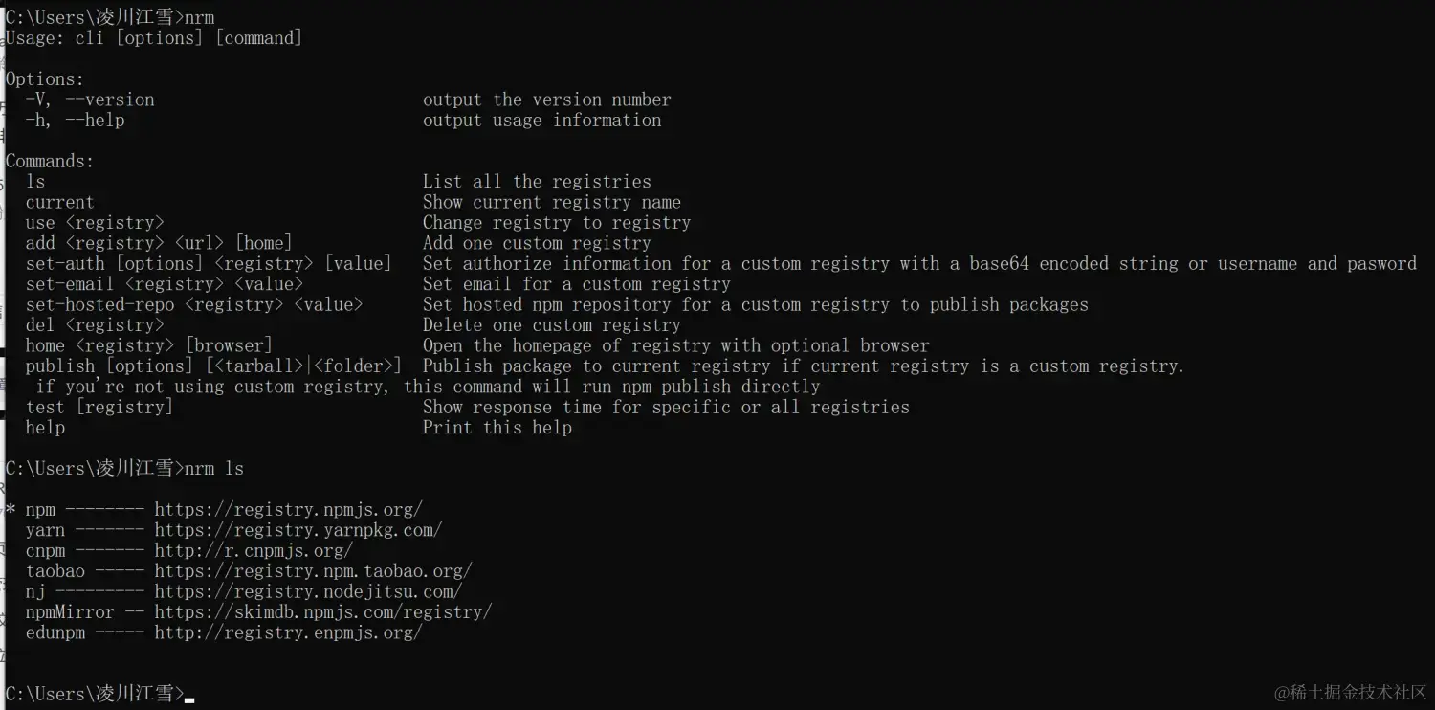Click the nodejitsu registry URL
1435x710 pixels.
[308, 591]
